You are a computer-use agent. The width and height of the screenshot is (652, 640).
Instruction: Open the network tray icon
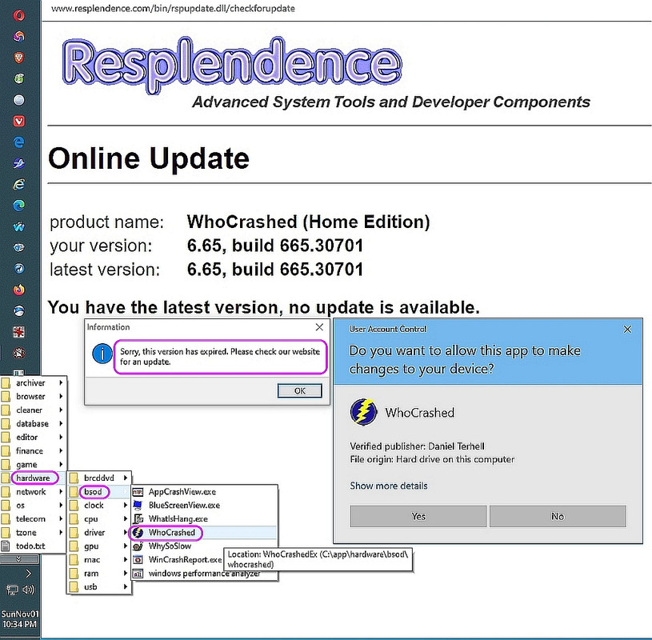coord(12,590)
